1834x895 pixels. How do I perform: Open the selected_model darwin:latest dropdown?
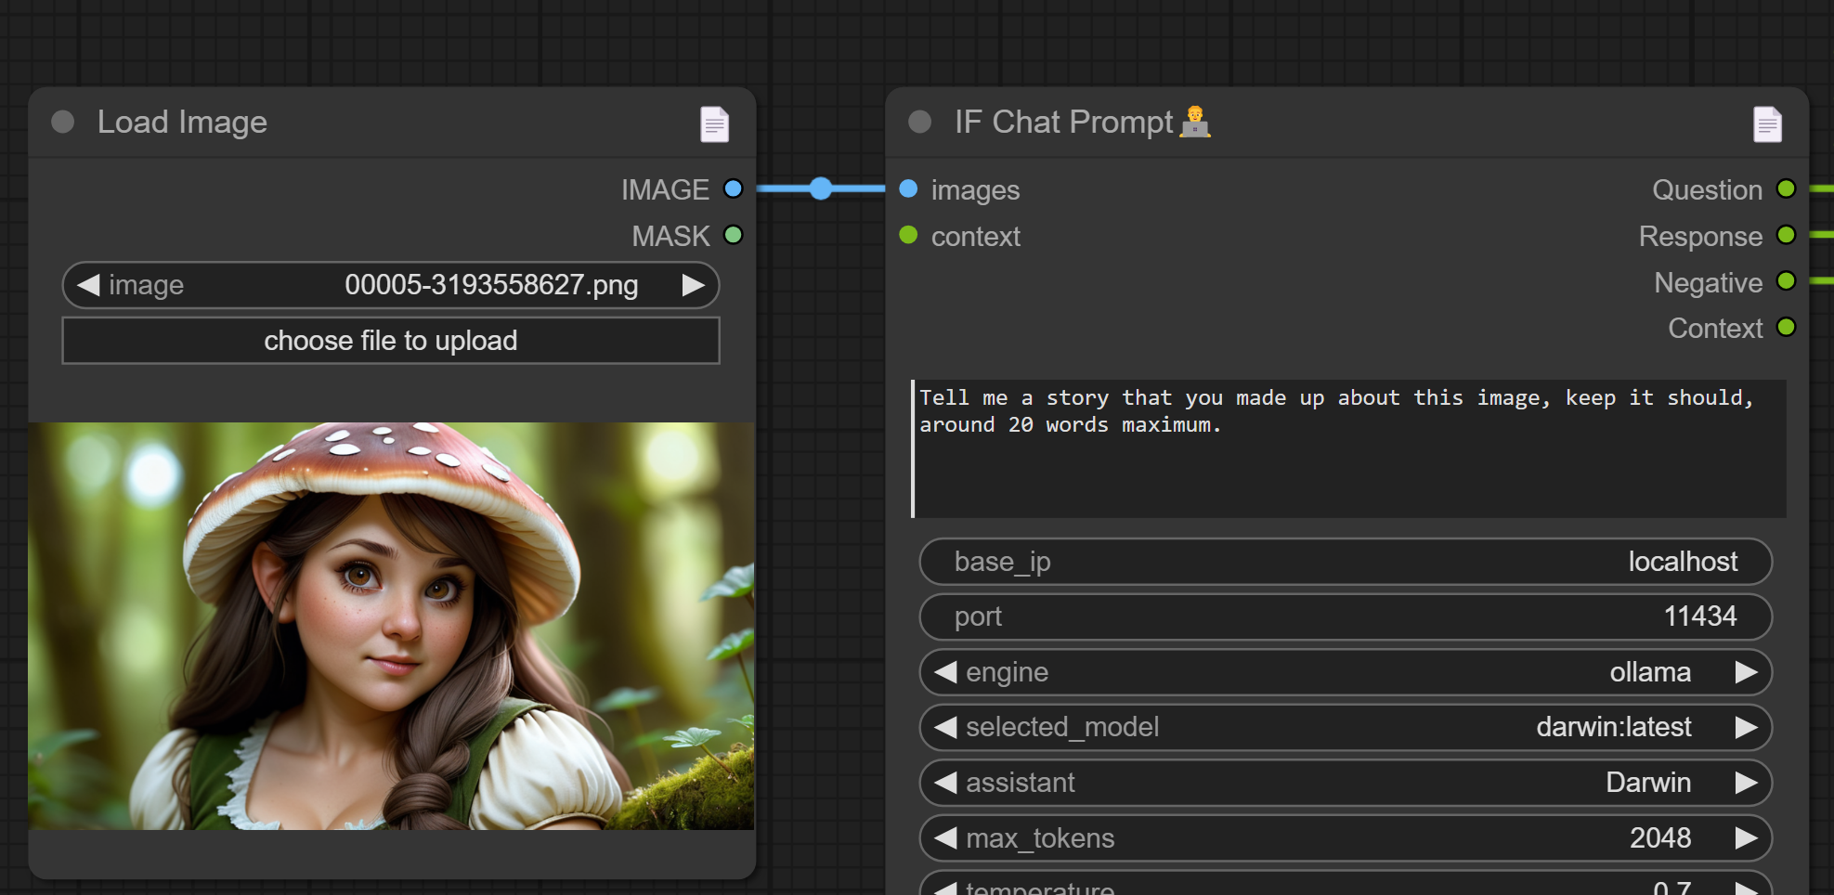1345,727
